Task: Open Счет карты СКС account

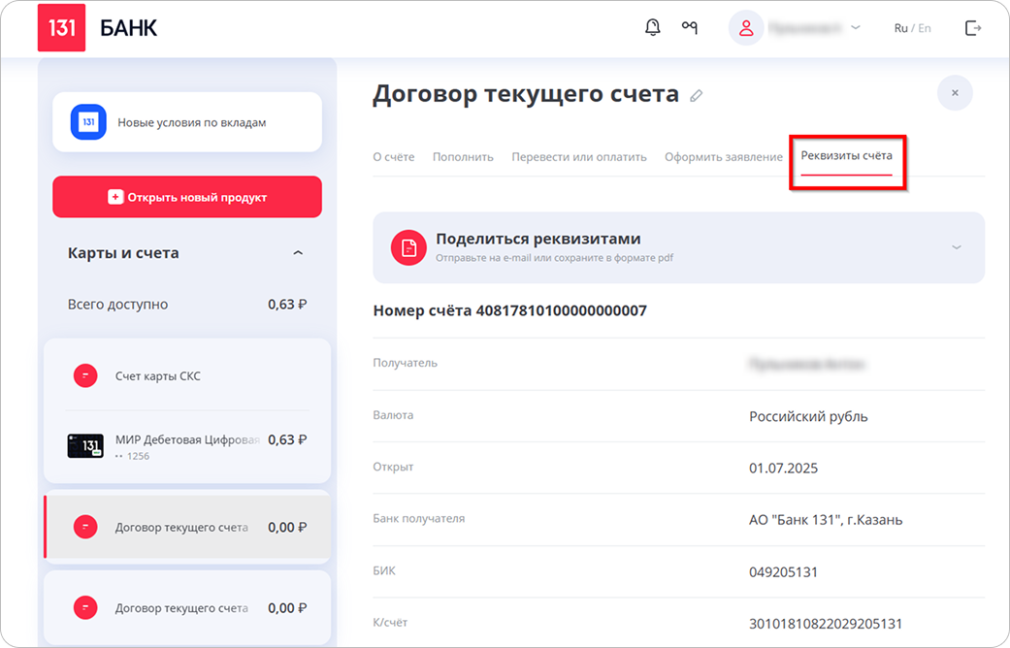Action: point(157,375)
